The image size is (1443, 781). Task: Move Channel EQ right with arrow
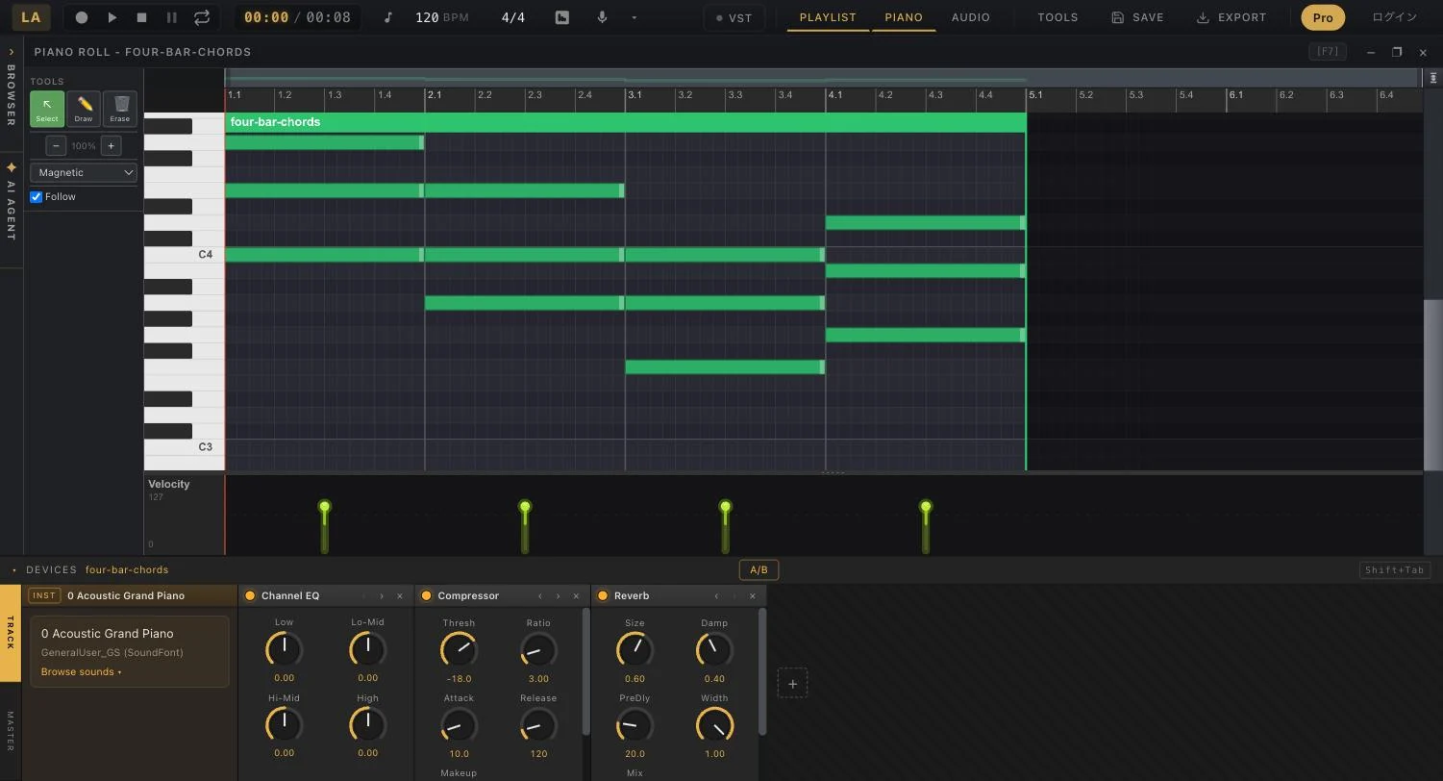pos(382,596)
